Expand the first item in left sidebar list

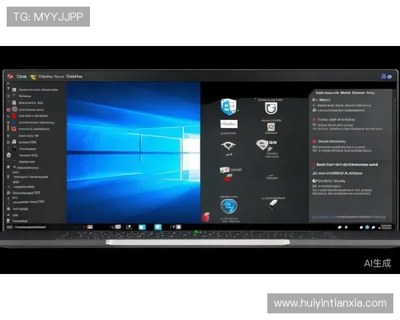coord(38,89)
